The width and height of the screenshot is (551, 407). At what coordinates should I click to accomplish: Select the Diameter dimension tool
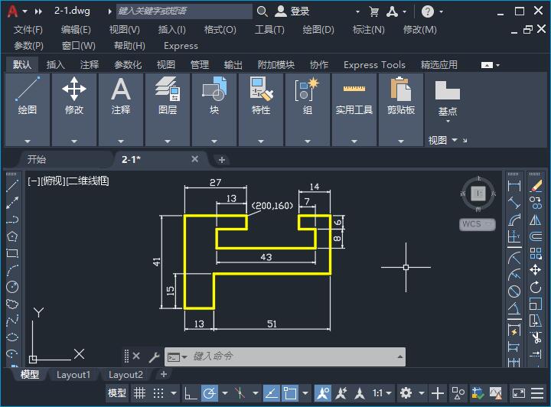click(514, 291)
